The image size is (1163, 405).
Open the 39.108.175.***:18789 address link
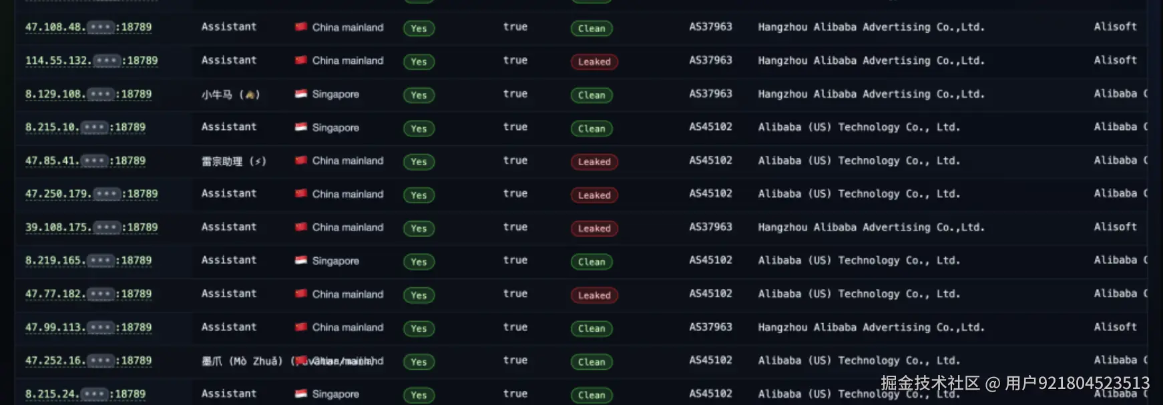pos(91,227)
